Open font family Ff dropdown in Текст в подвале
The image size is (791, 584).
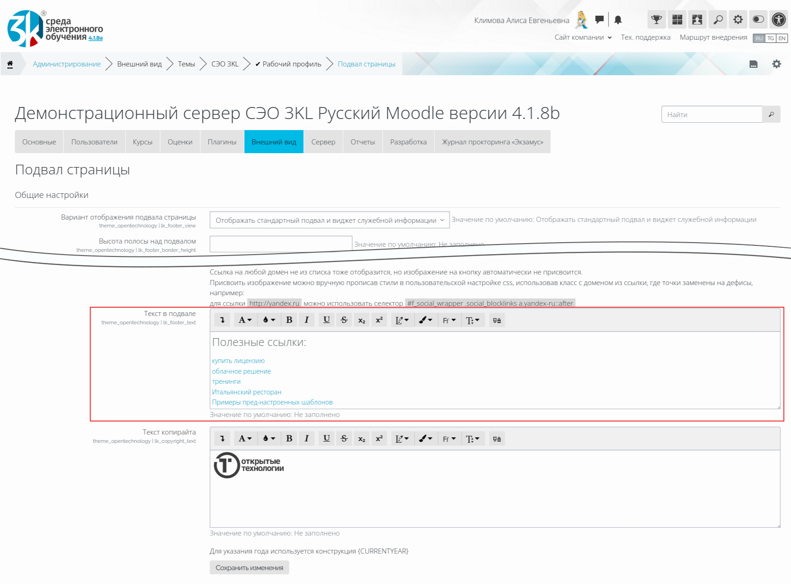point(449,320)
